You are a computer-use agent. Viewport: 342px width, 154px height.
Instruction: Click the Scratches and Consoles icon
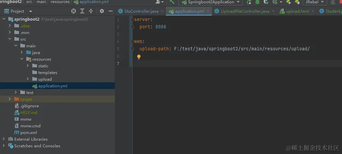point(11,146)
